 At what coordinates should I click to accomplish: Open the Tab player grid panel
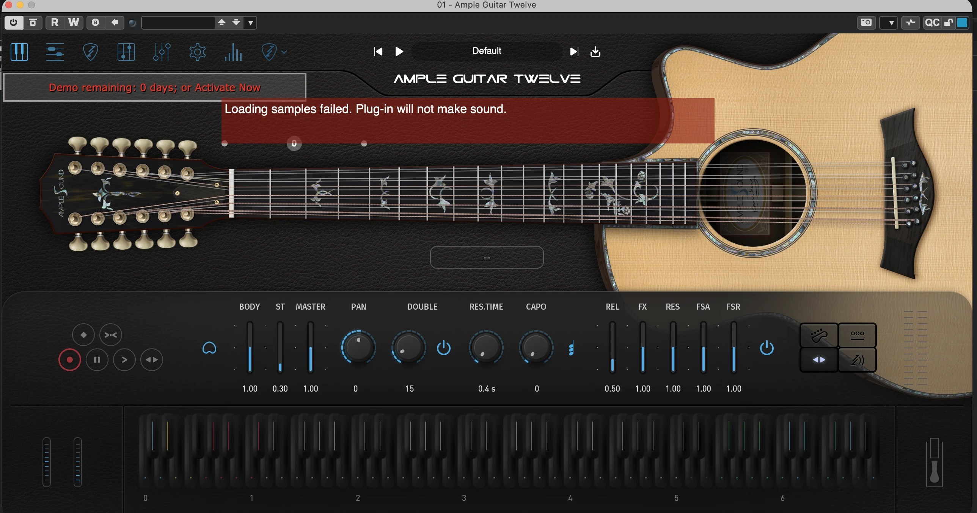coord(126,52)
